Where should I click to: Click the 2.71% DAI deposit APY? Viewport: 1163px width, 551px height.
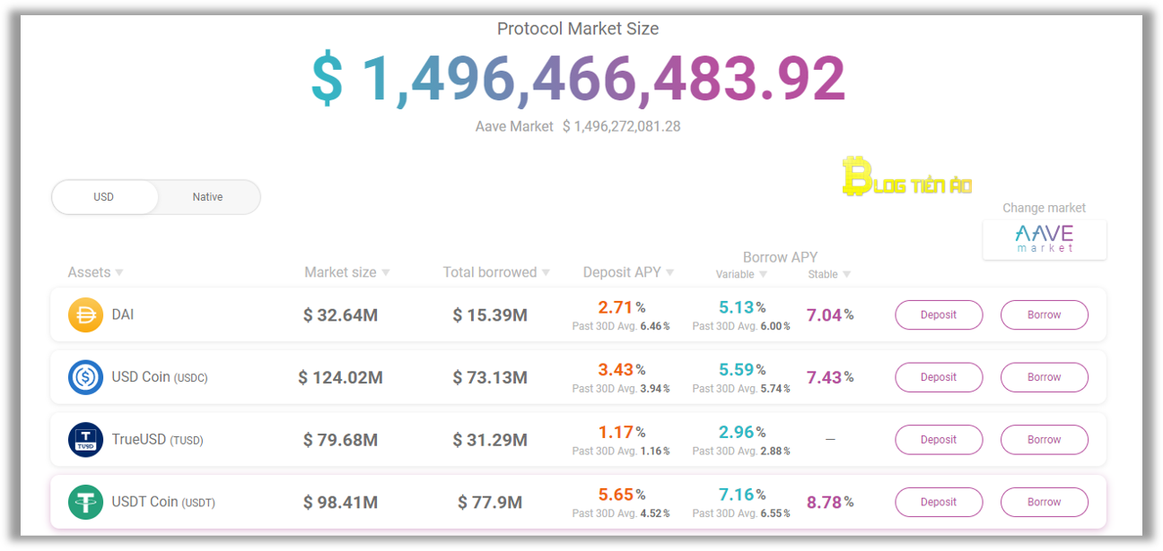(x=621, y=307)
